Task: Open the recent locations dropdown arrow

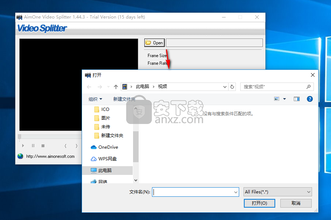Action: [x=108, y=87]
